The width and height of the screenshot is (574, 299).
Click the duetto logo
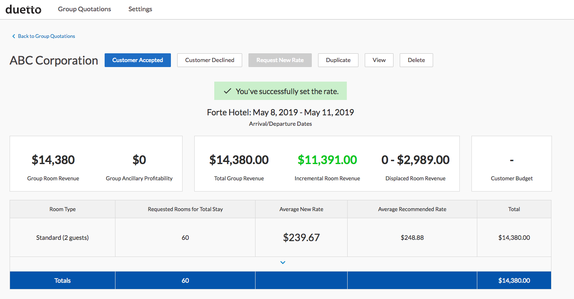click(23, 9)
